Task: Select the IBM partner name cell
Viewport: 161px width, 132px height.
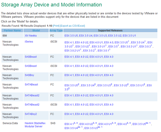Action: click(12, 35)
